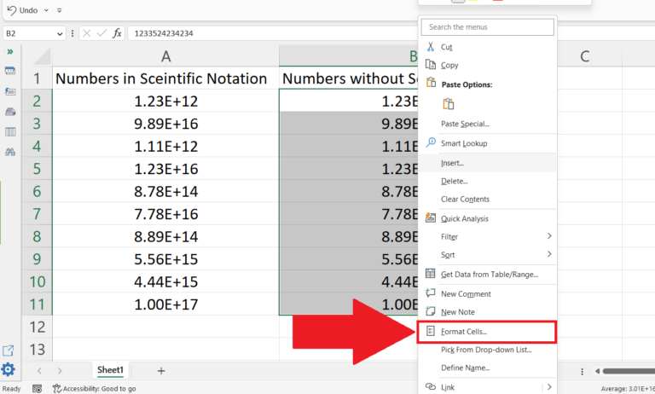Image resolution: width=655 pixels, height=394 pixels.
Task: Choose Format Cells from context menu
Action: click(464, 331)
